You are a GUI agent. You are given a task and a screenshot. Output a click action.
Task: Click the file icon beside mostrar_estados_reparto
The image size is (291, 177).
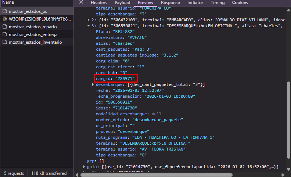coord(5,27)
